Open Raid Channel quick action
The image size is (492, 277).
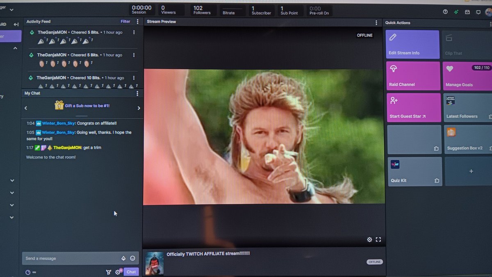click(x=413, y=76)
